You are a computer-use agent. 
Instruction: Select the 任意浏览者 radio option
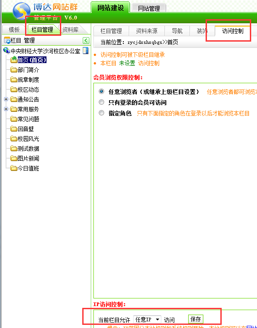101,91
